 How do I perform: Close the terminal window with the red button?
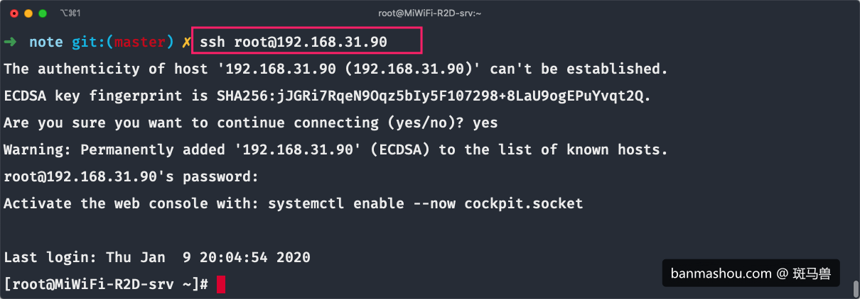click(14, 13)
